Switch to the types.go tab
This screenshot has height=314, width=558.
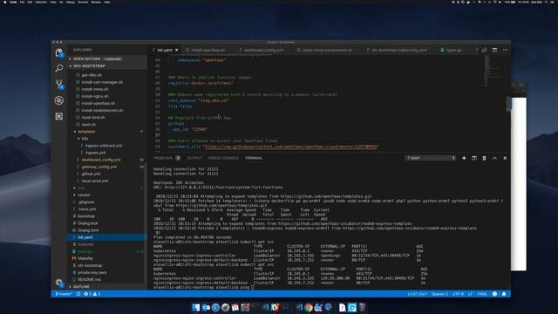[x=453, y=51]
